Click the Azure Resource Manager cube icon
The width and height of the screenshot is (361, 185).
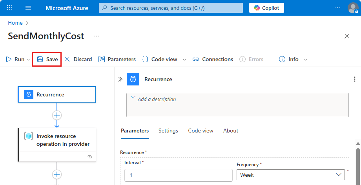coord(29,136)
